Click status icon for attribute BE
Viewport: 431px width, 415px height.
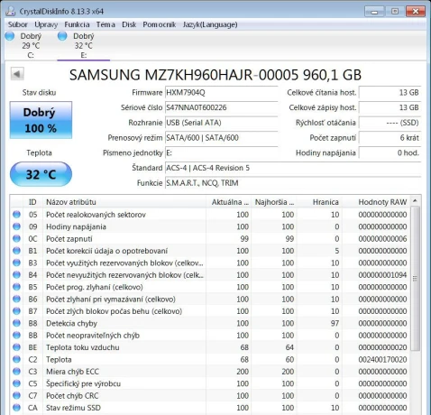coord(16,347)
